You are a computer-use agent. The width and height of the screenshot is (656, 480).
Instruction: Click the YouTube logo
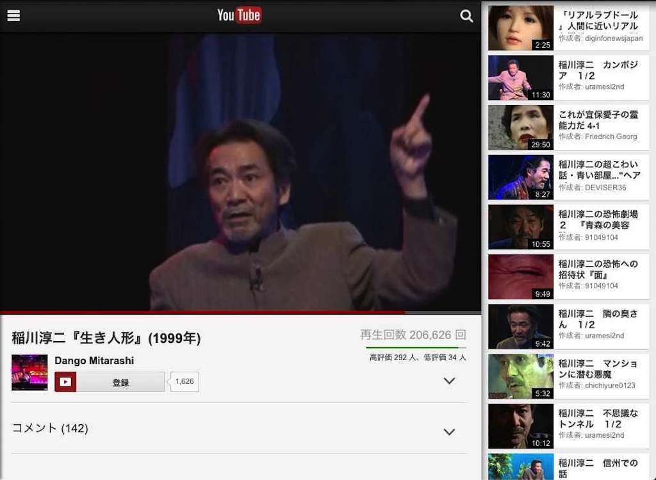[240, 15]
